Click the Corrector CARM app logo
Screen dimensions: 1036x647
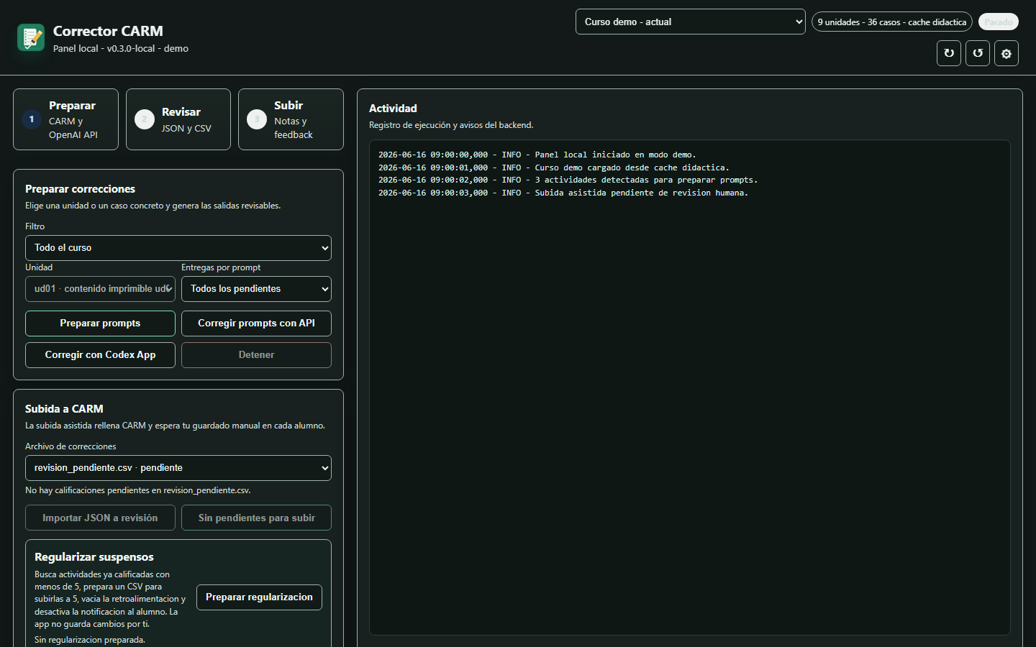pos(31,37)
